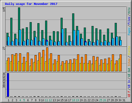Select day "21" on the x-axis
This screenshot has height=103, width=132.
coord(85,100)
